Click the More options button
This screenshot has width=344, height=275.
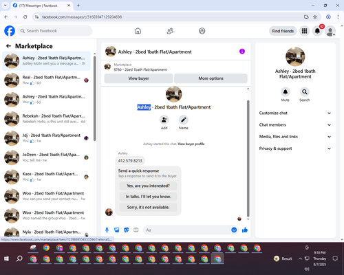211,78
